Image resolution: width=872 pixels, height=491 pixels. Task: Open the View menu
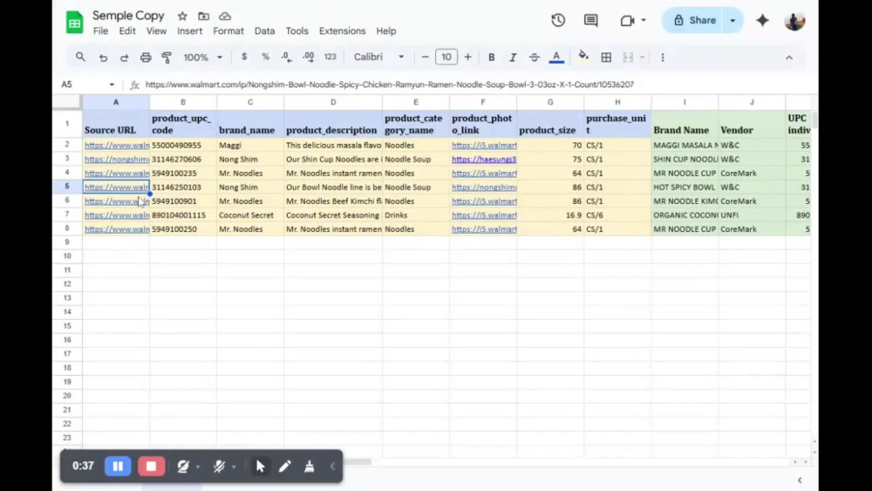(x=156, y=31)
